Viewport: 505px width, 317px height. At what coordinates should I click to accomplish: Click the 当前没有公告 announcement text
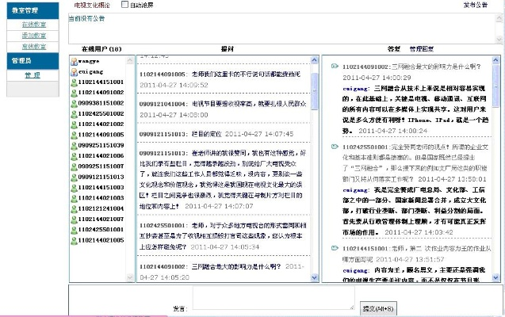tap(86, 19)
